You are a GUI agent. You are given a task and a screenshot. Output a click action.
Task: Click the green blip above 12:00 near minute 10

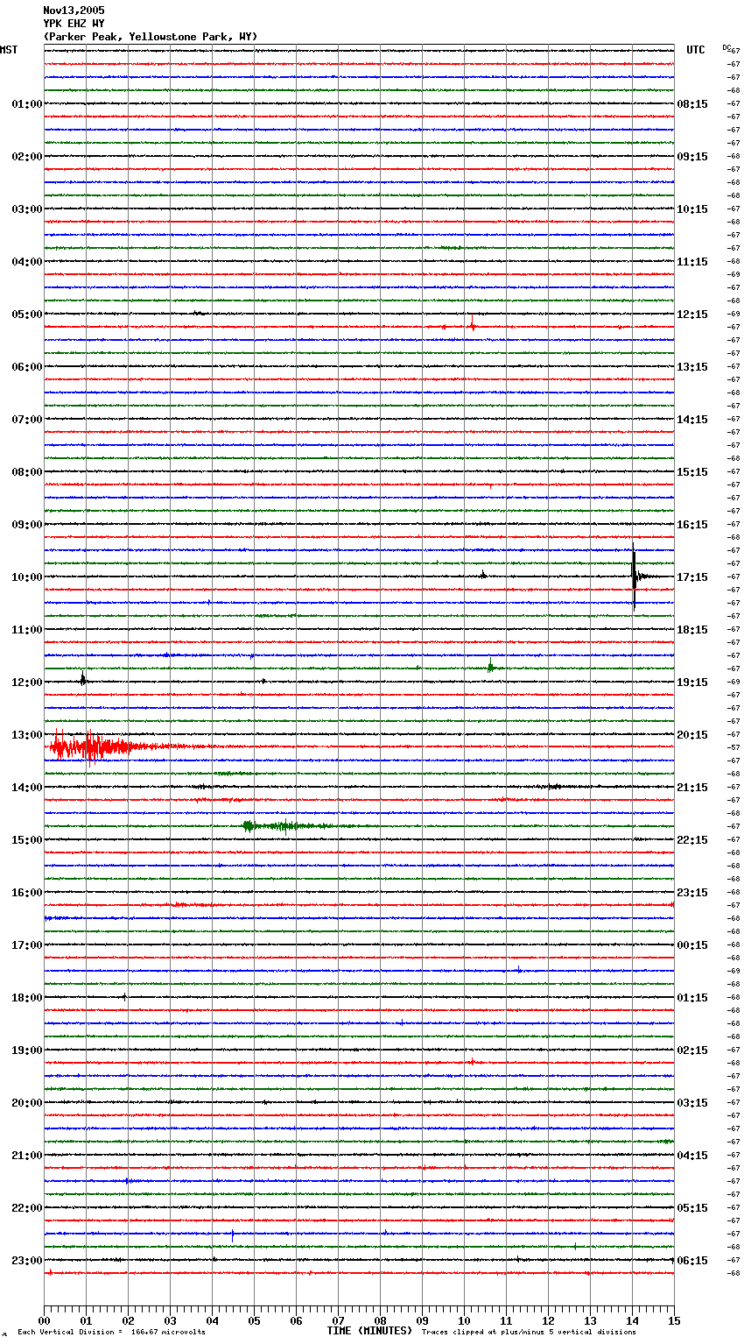[x=490, y=667]
